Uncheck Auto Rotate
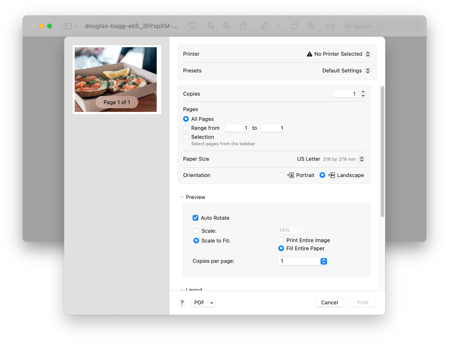This screenshot has width=449, height=345. tap(196, 218)
